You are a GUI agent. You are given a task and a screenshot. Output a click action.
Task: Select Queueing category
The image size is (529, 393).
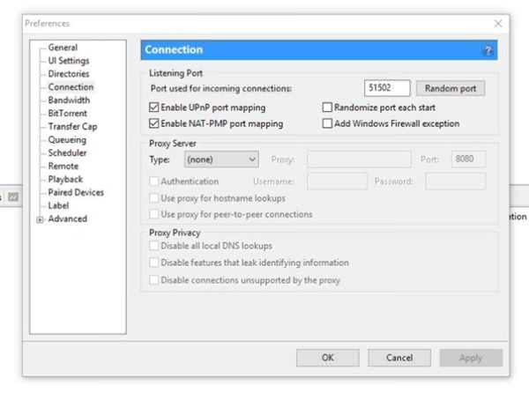pyautogui.click(x=67, y=139)
